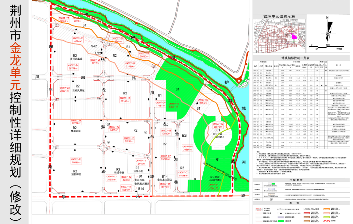Viewport: 353px width, 224px height.
Task: Select parcel label CN007-13 35519㎡
Action: tap(111, 178)
